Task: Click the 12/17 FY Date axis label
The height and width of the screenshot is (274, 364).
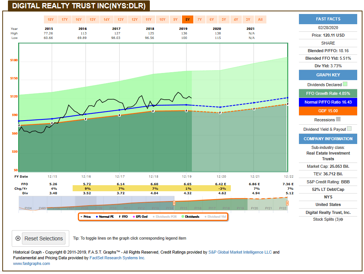Action: pos(120,176)
